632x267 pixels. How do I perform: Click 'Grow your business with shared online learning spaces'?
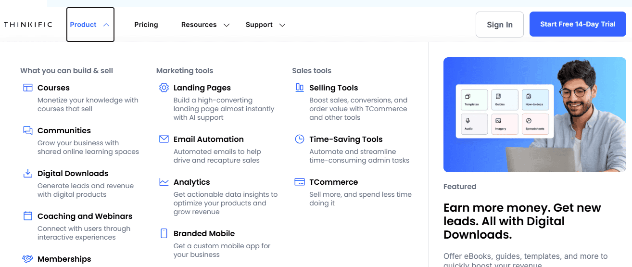pyautogui.click(x=88, y=147)
